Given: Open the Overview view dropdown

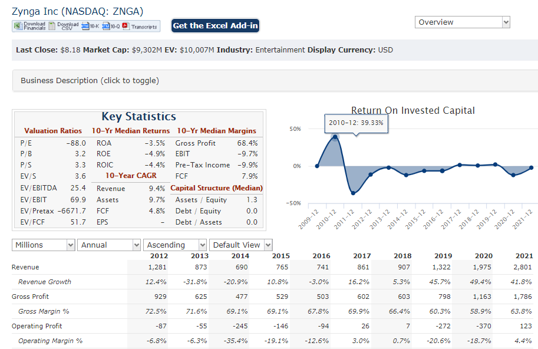Looking at the screenshot, I should click(462, 22).
